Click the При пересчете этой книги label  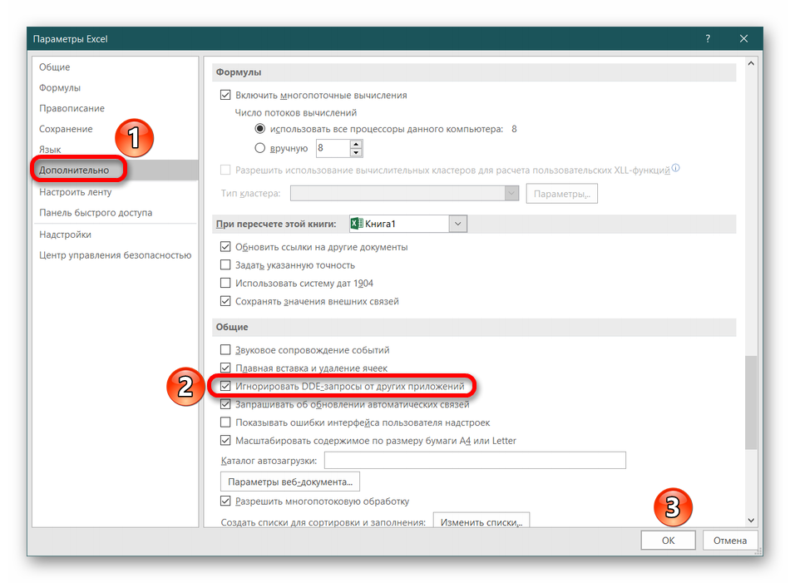point(276,224)
